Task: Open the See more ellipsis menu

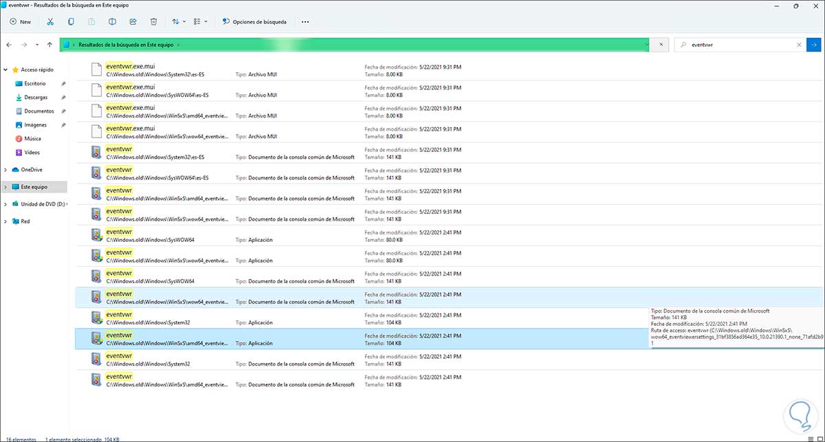Action: point(305,22)
